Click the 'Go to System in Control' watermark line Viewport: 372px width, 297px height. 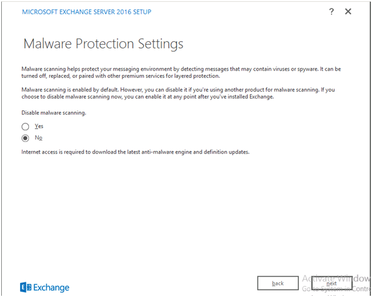tap(336, 288)
